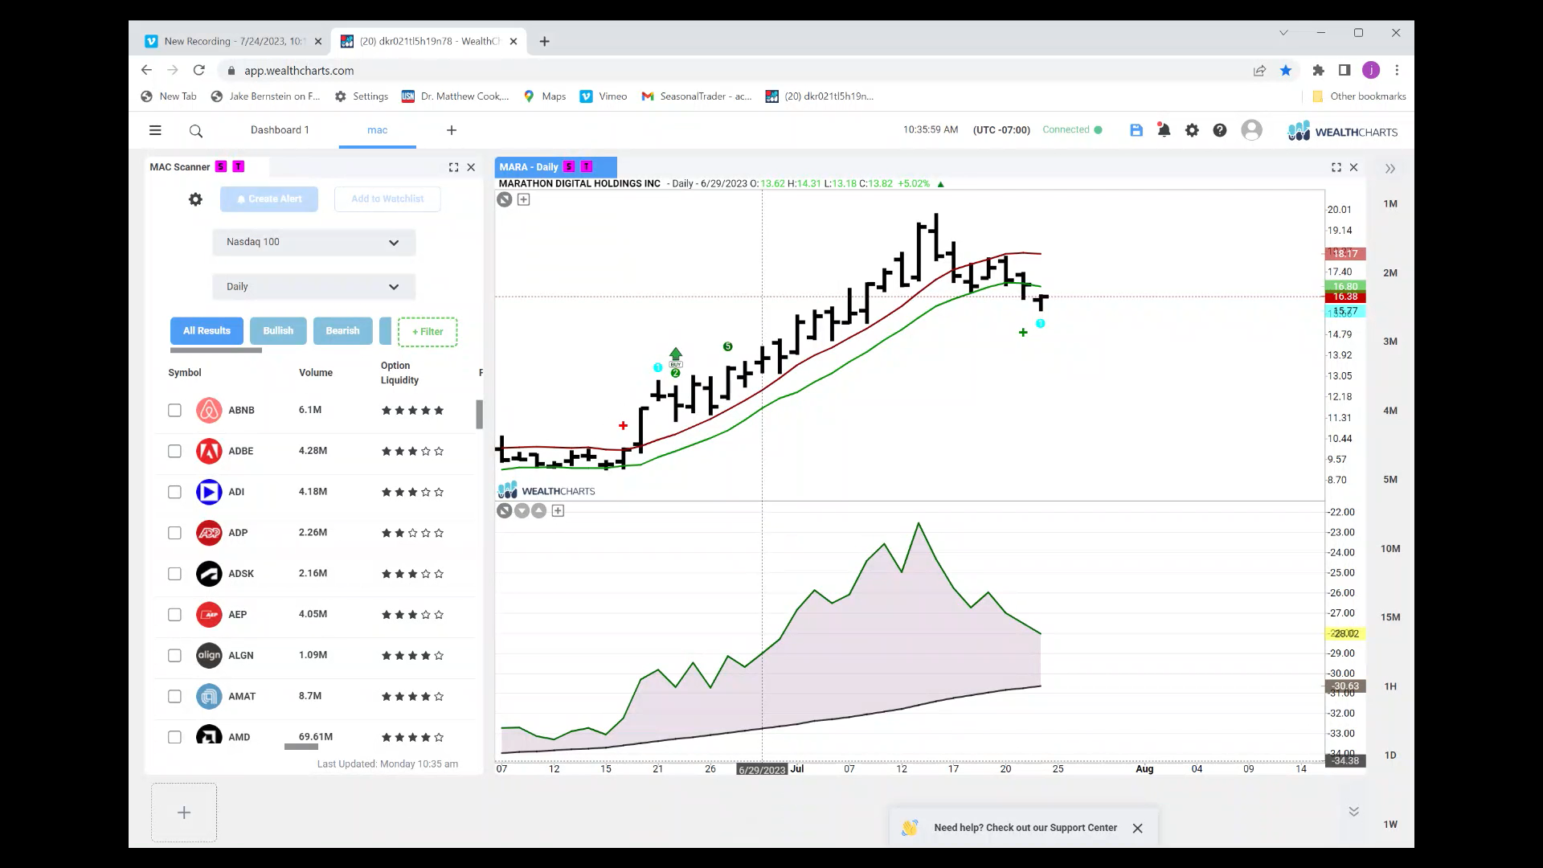The image size is (1543, 868).
Task: Maximize the MAC Scanner panel
Action: coord(453,167)
